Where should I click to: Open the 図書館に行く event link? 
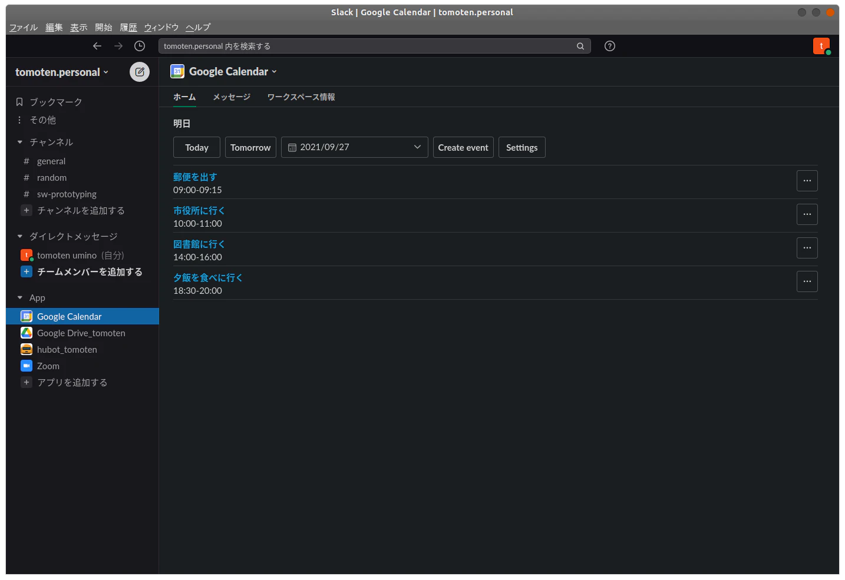click(199, 244)
